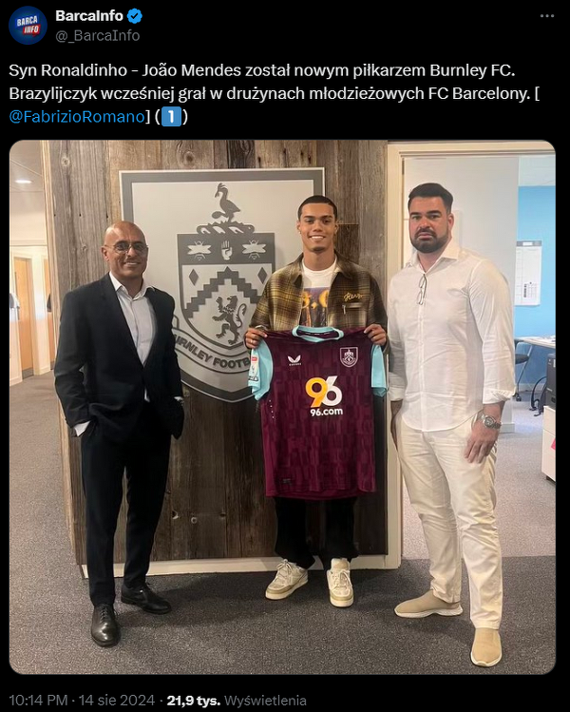Viewport: 570px width, 712px height.
Task: Click the 10:14 PM timestamp
Action: [x=38, y=701]
